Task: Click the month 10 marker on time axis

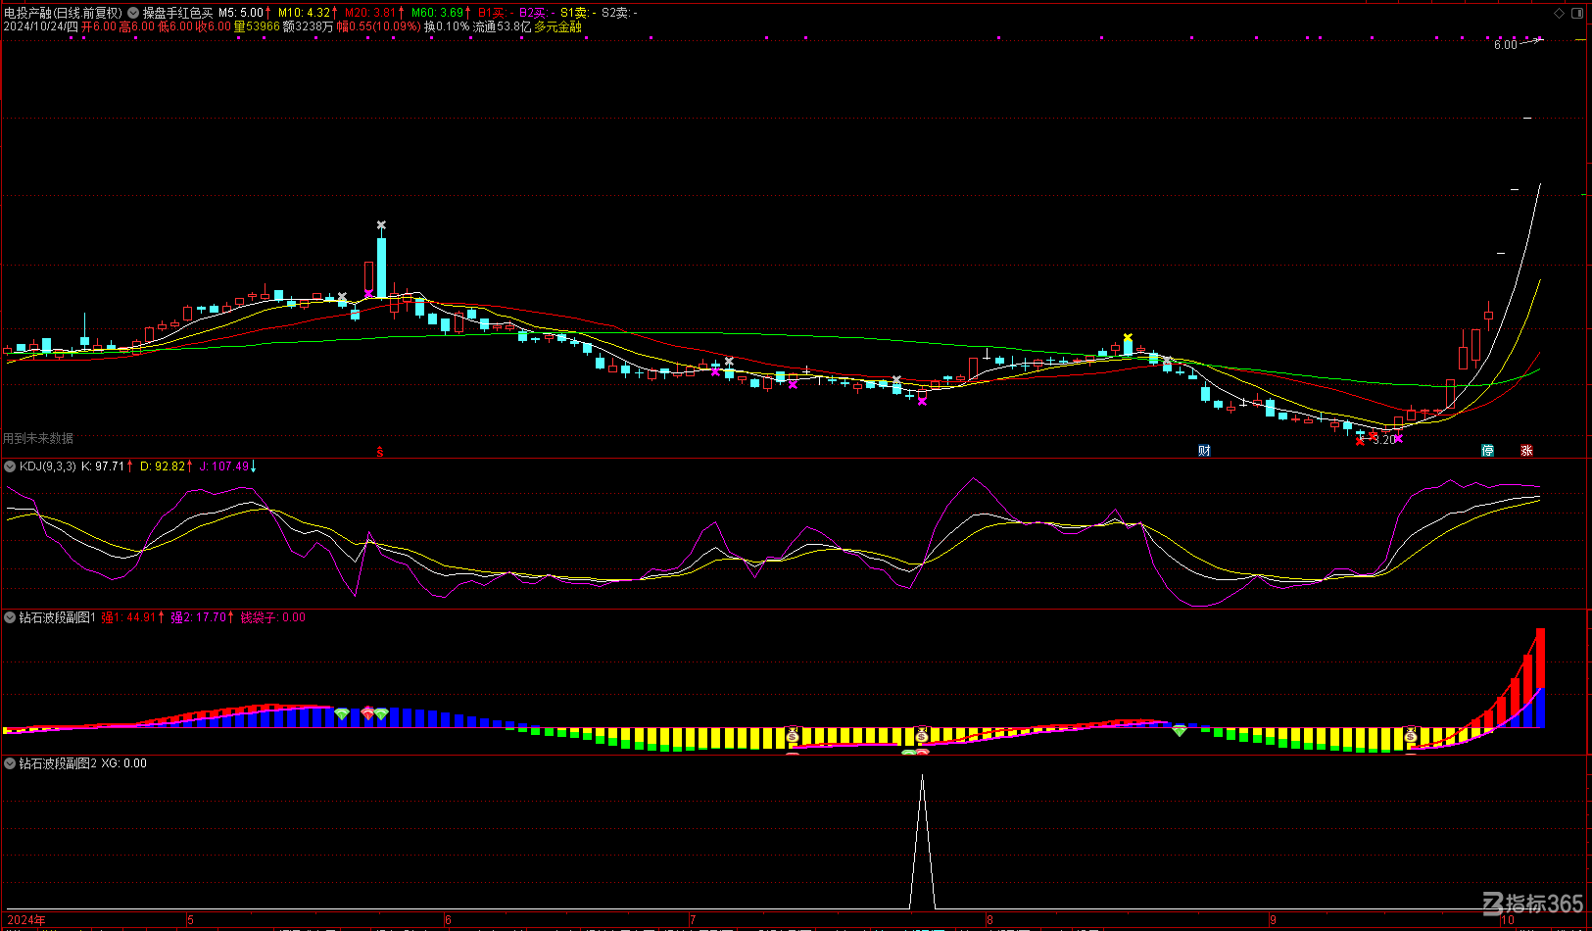Action: 1508,920
